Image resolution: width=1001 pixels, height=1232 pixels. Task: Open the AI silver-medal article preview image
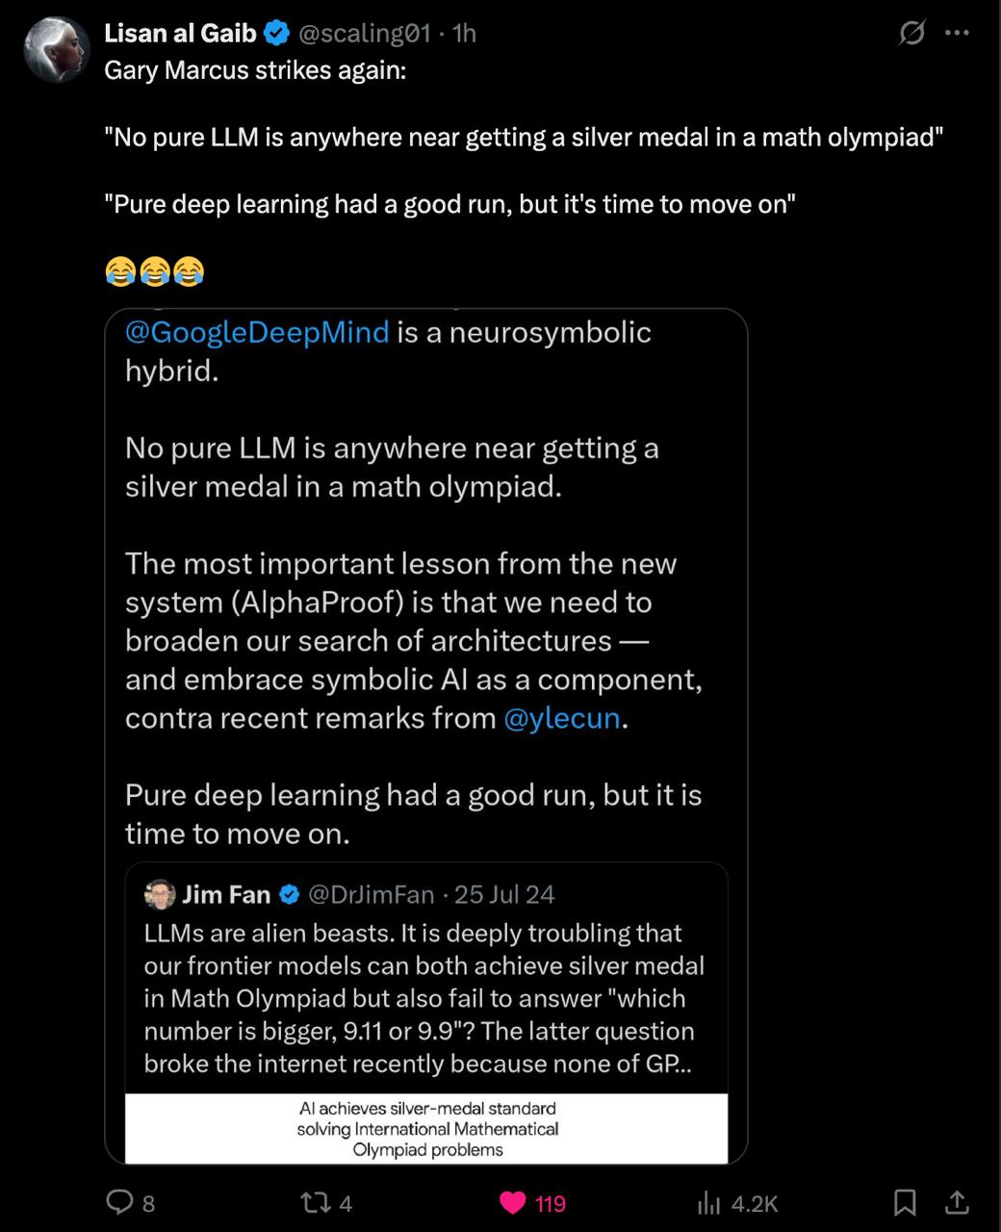point(426,1128)
